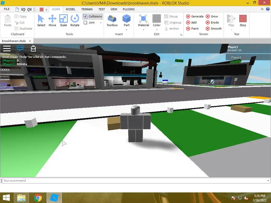Expand the Part dropdown arrow

click(x=127, y=30)
